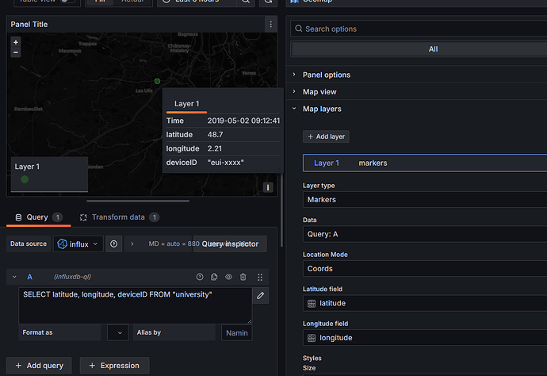Open the Data Query: A dropdown
547x376 pixels.
425,234
